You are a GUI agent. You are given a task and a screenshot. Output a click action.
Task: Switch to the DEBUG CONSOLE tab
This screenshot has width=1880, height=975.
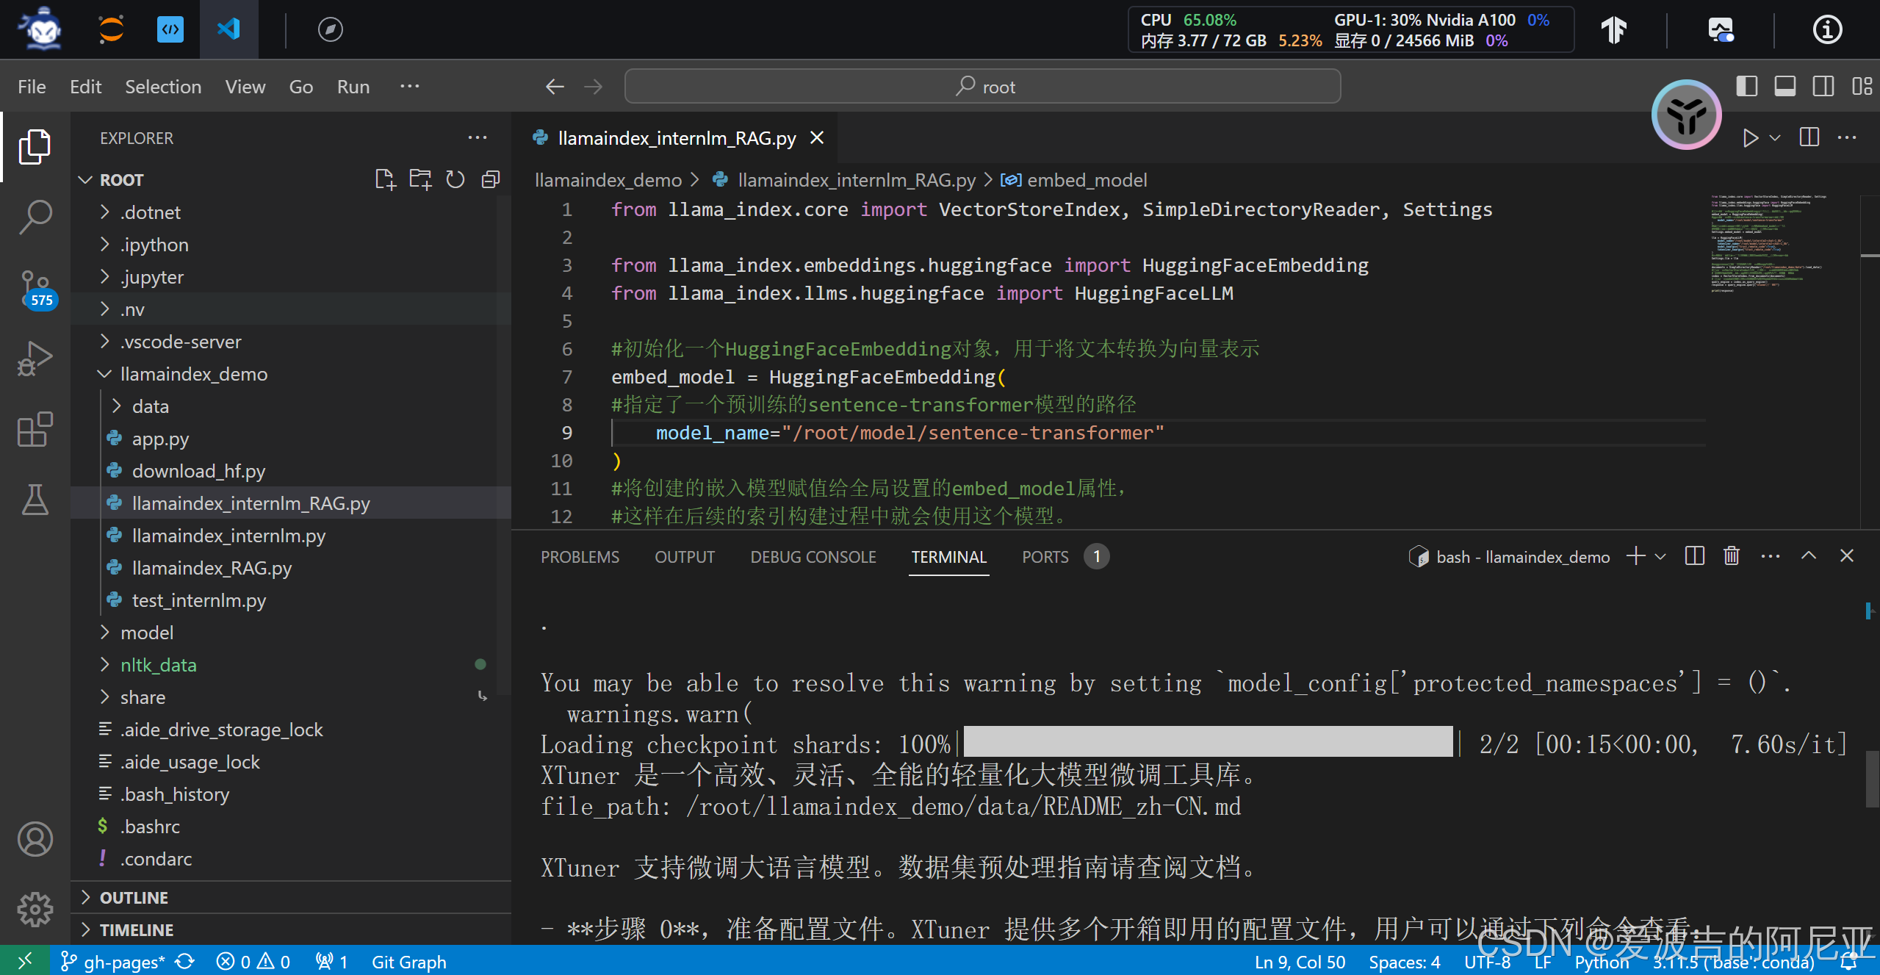point(813,557)
